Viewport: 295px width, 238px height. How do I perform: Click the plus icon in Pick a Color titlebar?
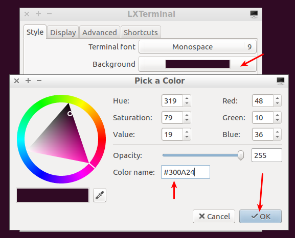tap(28, 81)
